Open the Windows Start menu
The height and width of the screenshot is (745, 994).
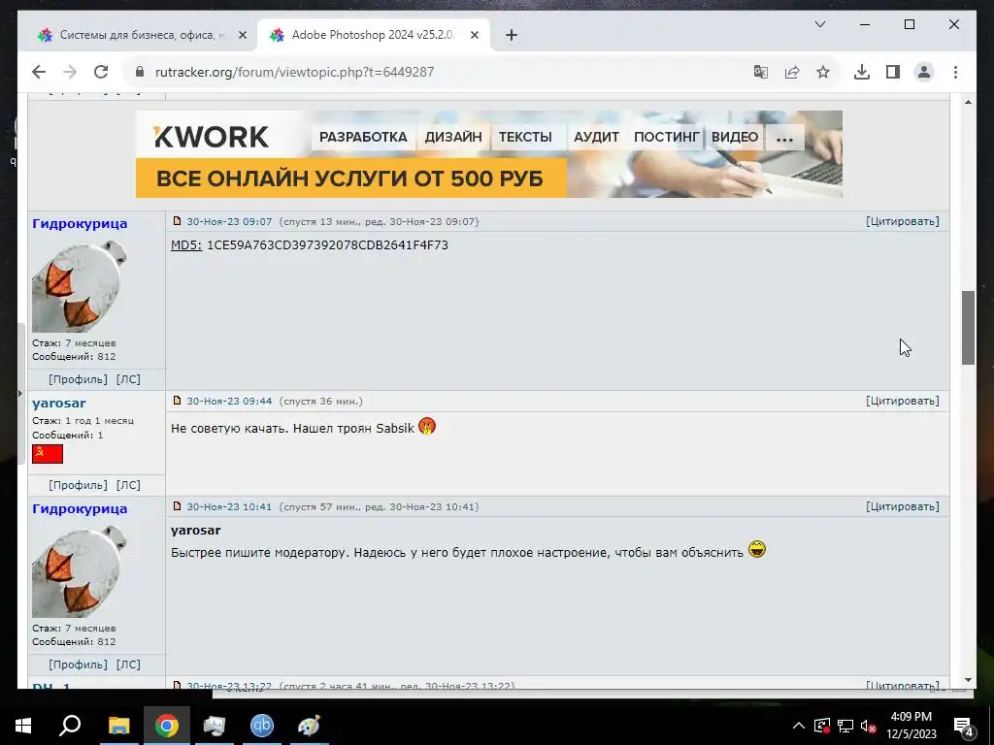point(23,726)
